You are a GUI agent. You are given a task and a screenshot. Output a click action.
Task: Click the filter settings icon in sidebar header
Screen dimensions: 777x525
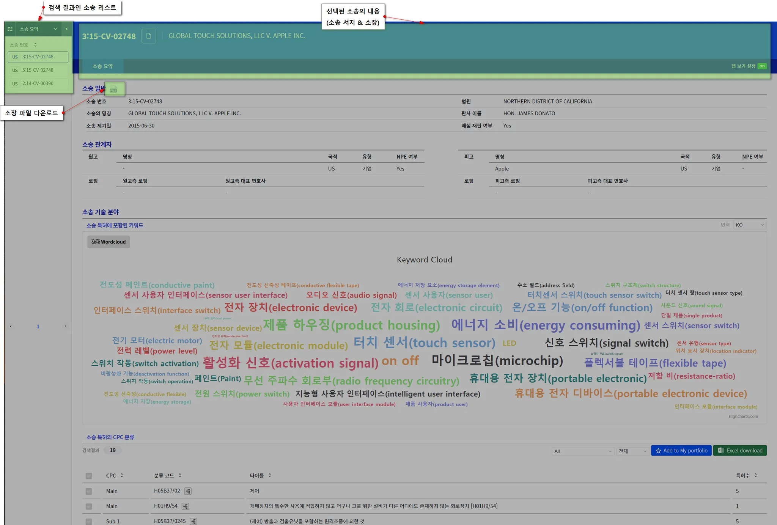tap(10, 29)
